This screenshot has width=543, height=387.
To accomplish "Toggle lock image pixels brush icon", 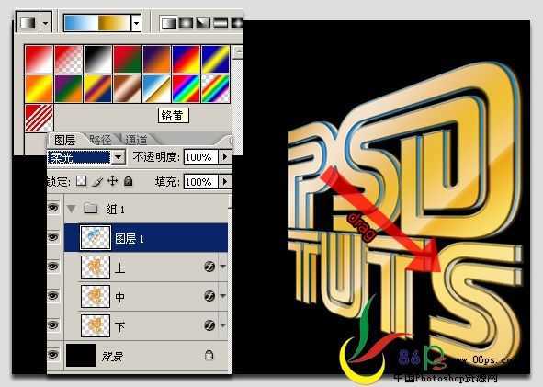I will pyautogui.click(x=97, y=181).
